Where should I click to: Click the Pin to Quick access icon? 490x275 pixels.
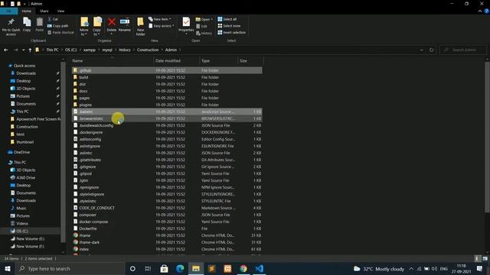point(11,22)
